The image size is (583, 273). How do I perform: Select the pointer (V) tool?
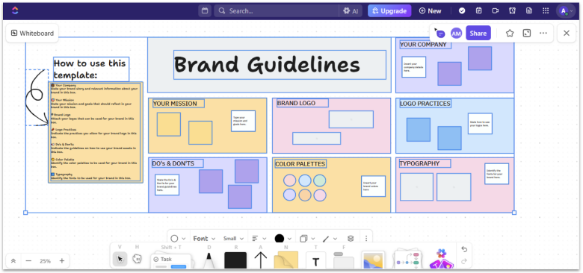tap(120, 259)
